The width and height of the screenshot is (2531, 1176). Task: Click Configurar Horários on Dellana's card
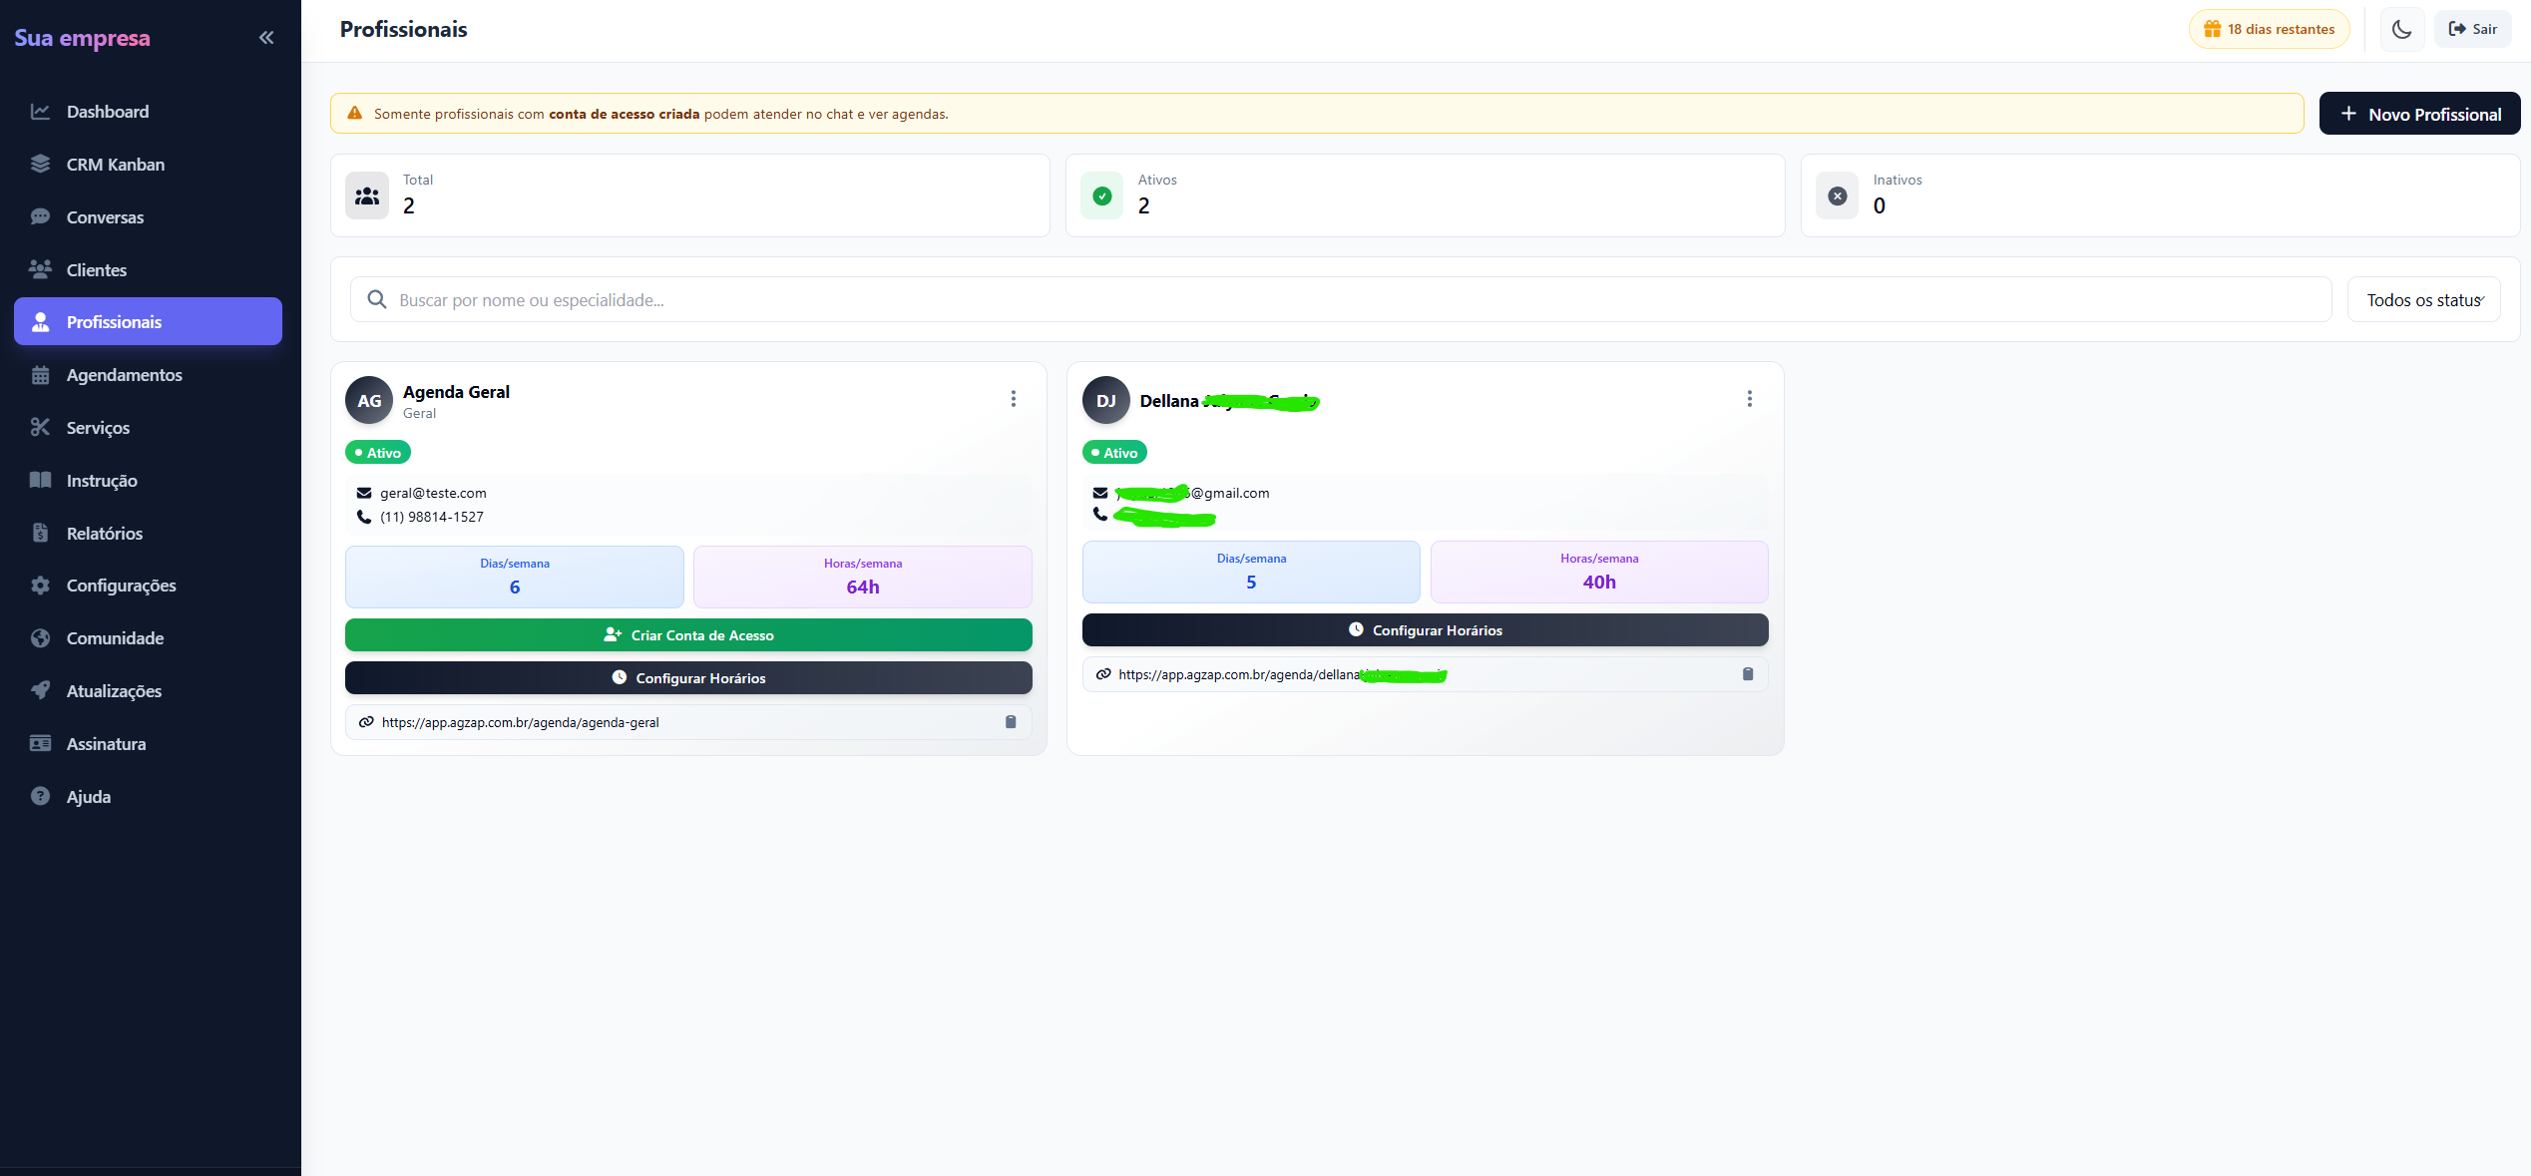click(x=1425, y=630)
